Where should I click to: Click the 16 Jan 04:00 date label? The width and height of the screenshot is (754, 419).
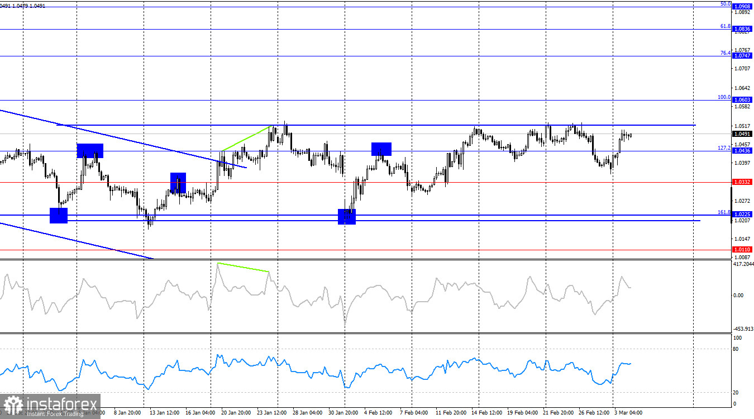click(200, 413)
